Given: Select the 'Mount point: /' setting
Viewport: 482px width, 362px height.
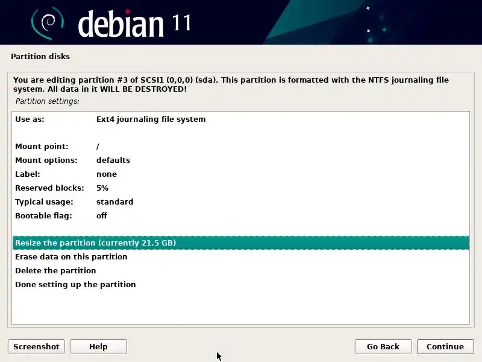Looking at the screenshot, I should [x=240, y=146].
